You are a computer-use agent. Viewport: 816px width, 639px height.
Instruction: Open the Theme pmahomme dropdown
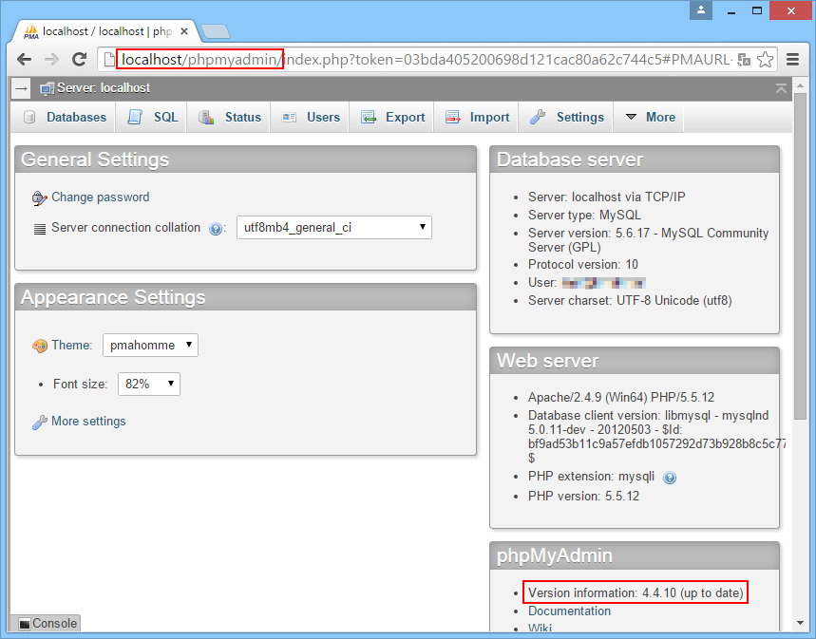150,345
